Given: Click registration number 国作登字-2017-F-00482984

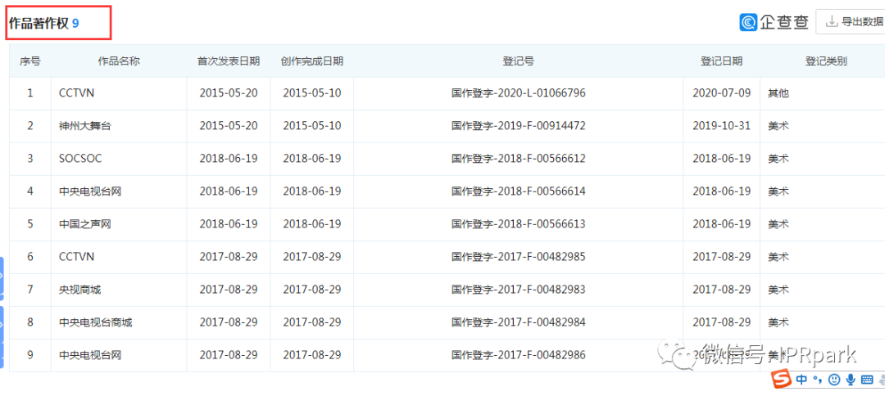Looking at the screenshot, I should (518, 322).
